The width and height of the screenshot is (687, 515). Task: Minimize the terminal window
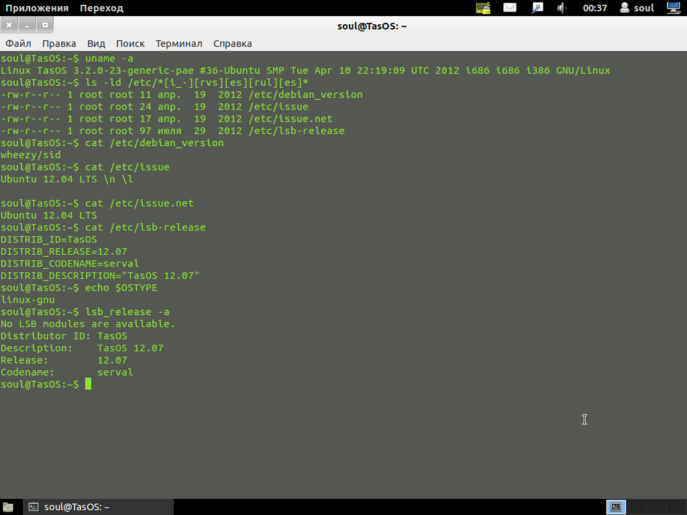pyautogui.click(x=27, y=25)
